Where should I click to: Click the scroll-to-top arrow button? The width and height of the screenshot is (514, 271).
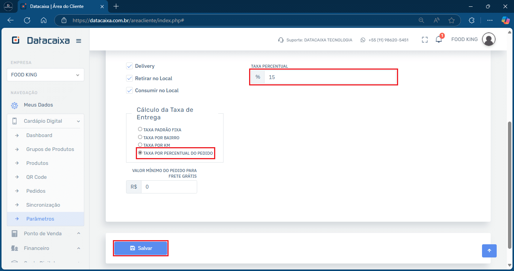coord(489,251)
